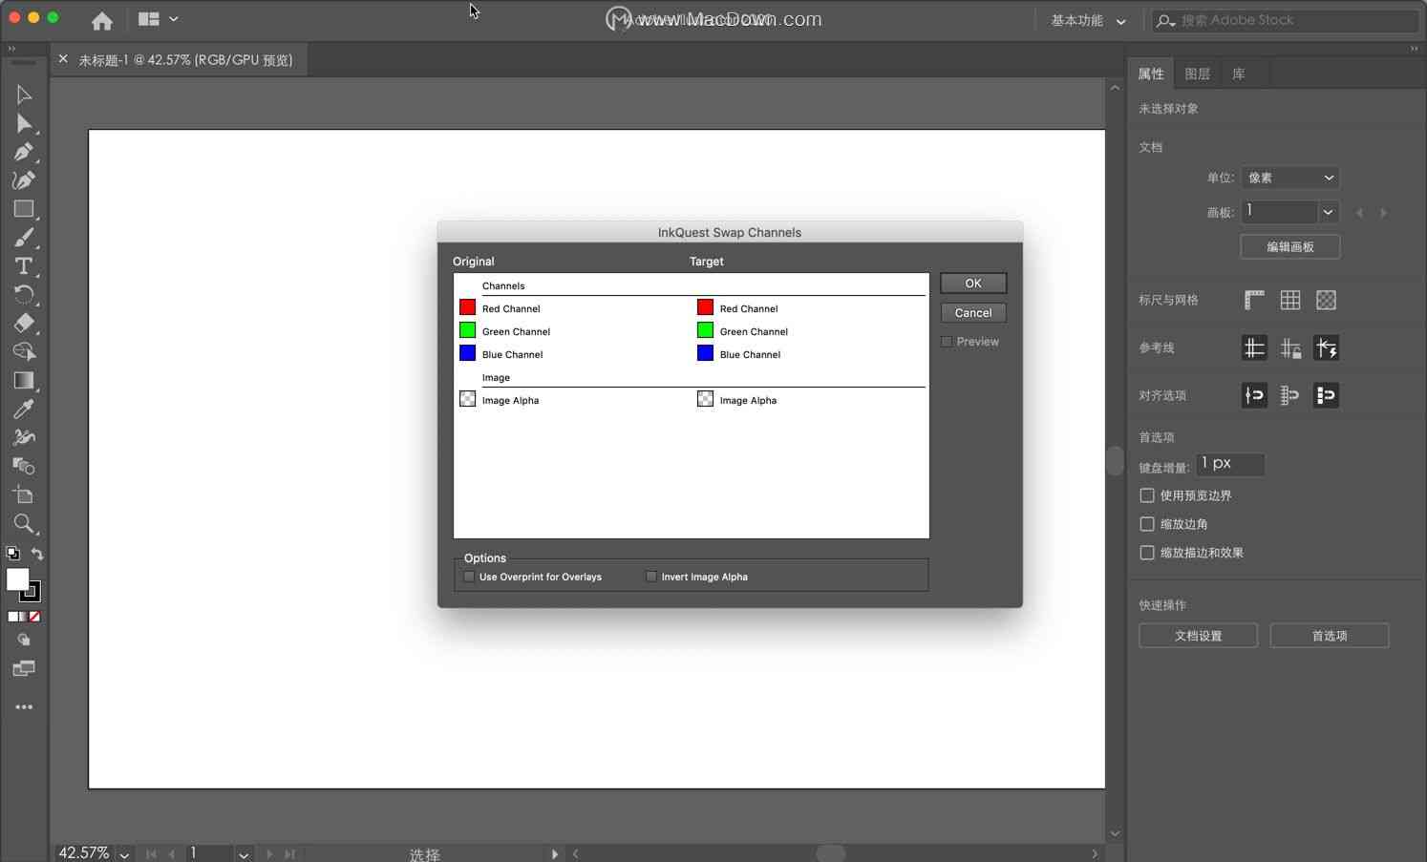The width and height of the screenshot is (1427, 862).
Task: Select the Shape Builder tool
Action: pos(24,351)
